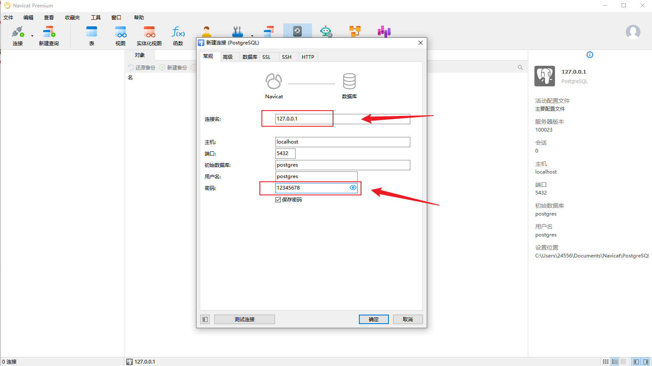Switch to icon grid view in status bar
Screen dimensions: 652x366
pyautogui.click(x=606, y=362)
